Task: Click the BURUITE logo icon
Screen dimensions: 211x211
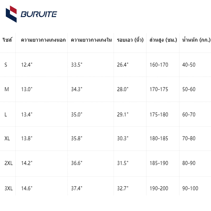Action: pyautogui.click(x=11, y=14)
